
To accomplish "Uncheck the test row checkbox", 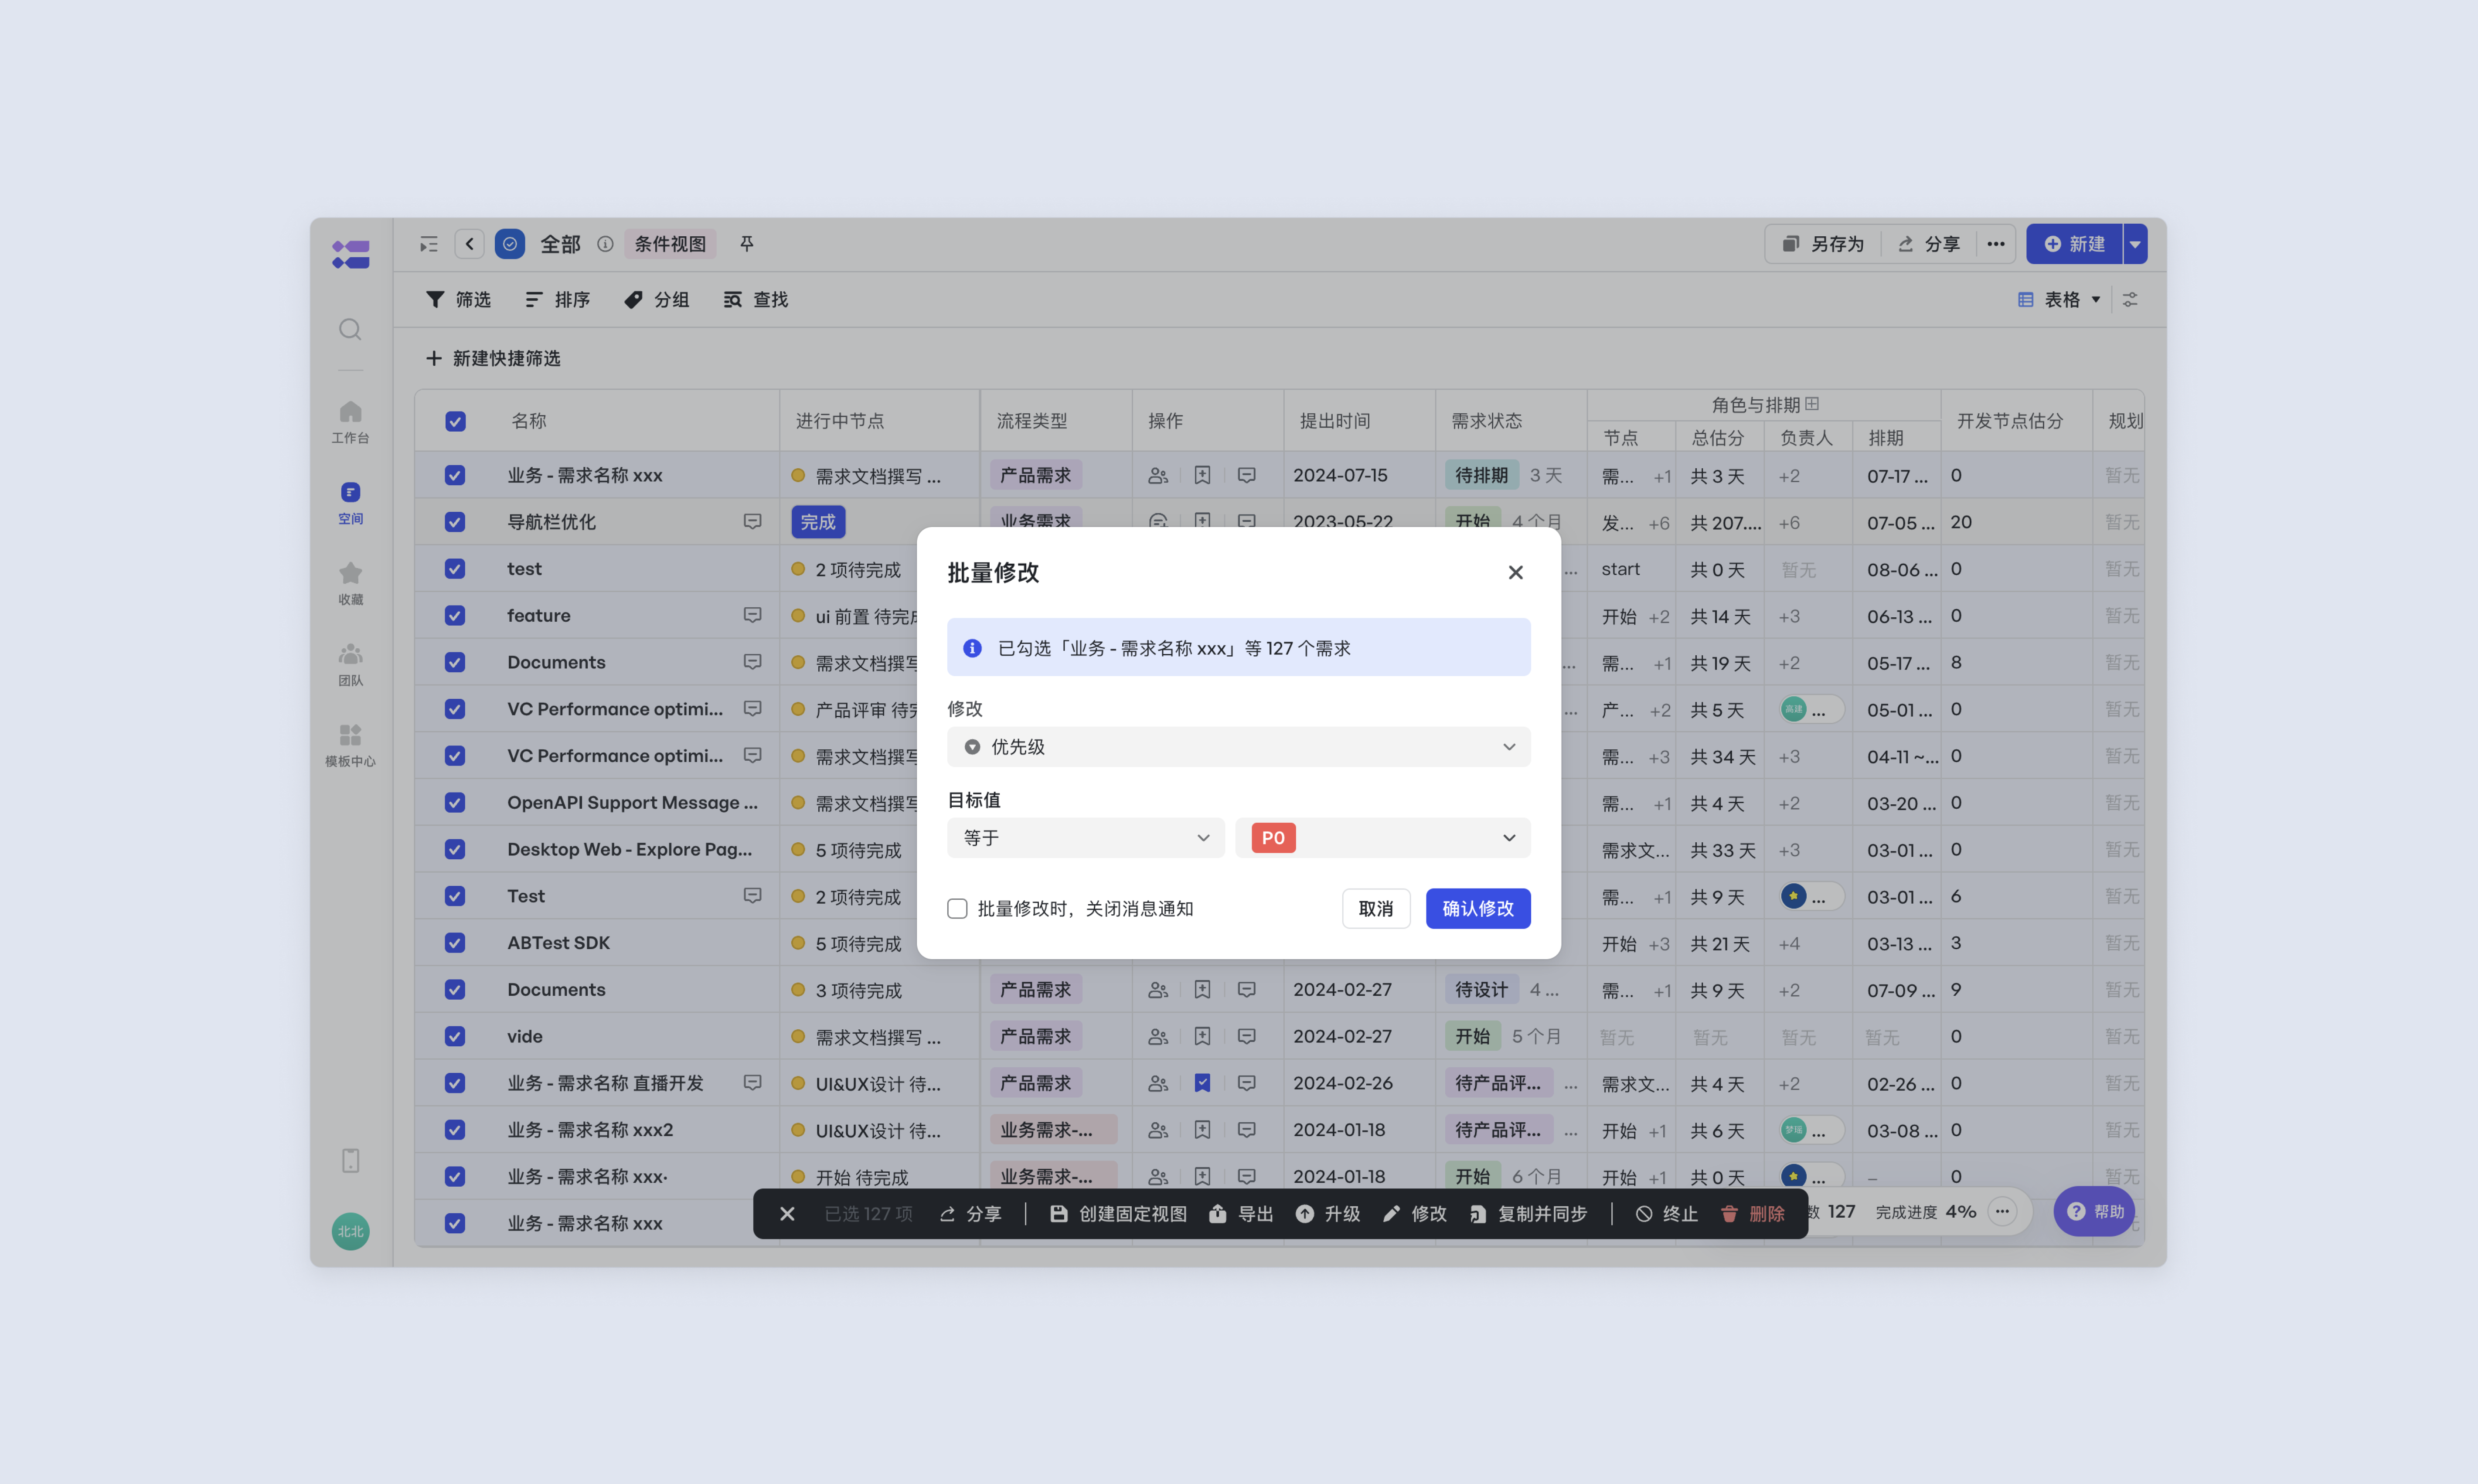I will point(455,569).
